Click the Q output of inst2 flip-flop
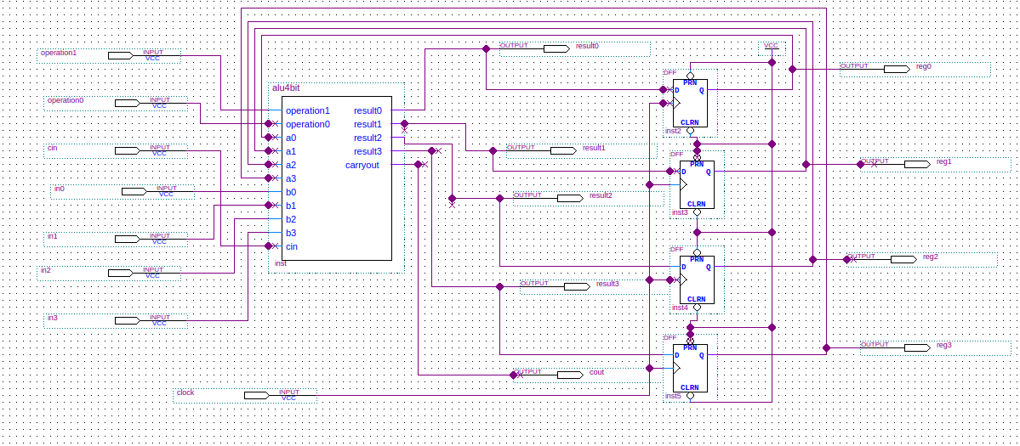 click(x=701, y=90)
